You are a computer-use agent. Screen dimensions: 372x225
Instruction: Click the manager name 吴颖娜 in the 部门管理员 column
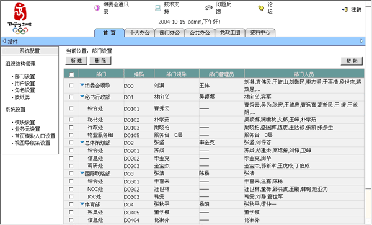[x=207, y=97]
